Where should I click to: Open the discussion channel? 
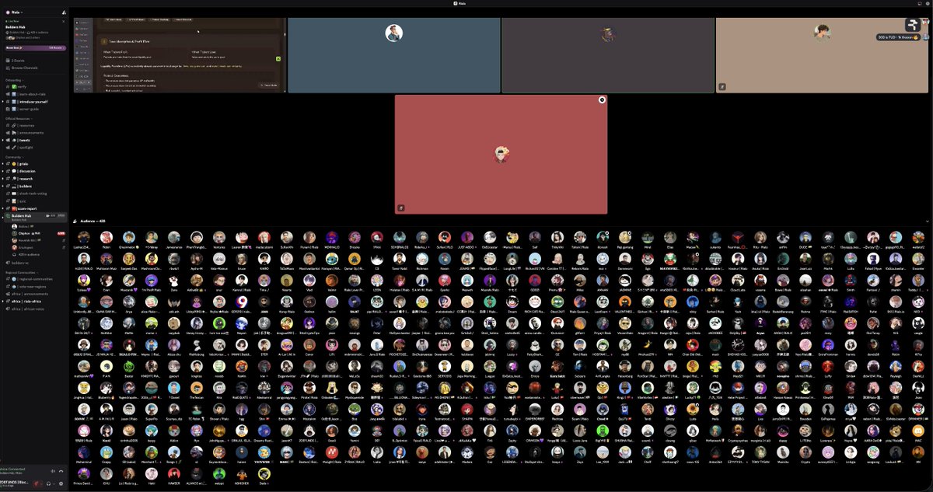pos(35,171)
